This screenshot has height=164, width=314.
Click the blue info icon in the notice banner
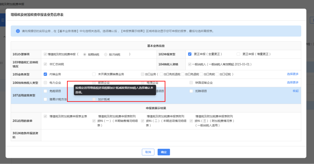click(x=18, y=31)
